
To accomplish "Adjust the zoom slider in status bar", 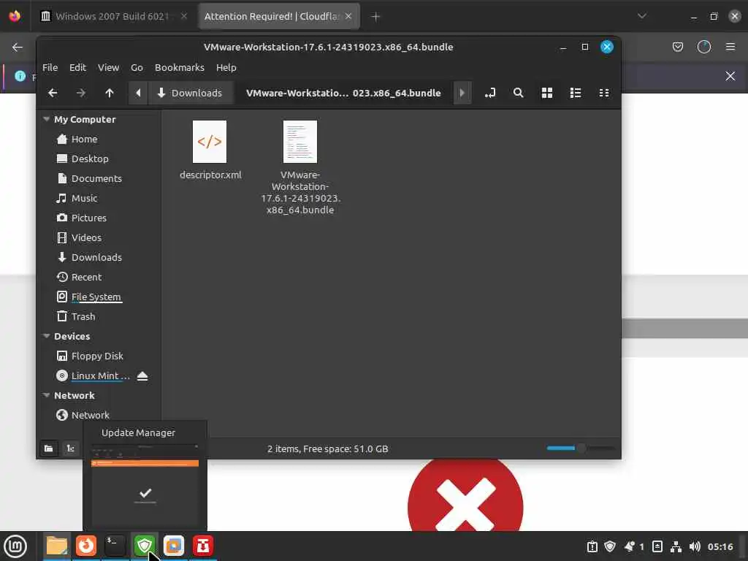I will [581, 448].
